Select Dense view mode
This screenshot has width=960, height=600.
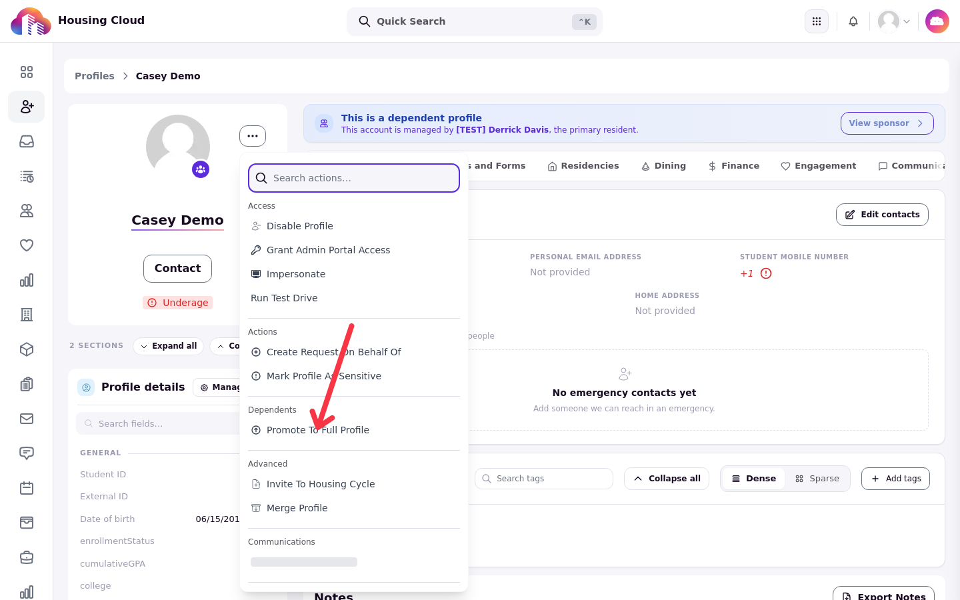coord(754,479)
